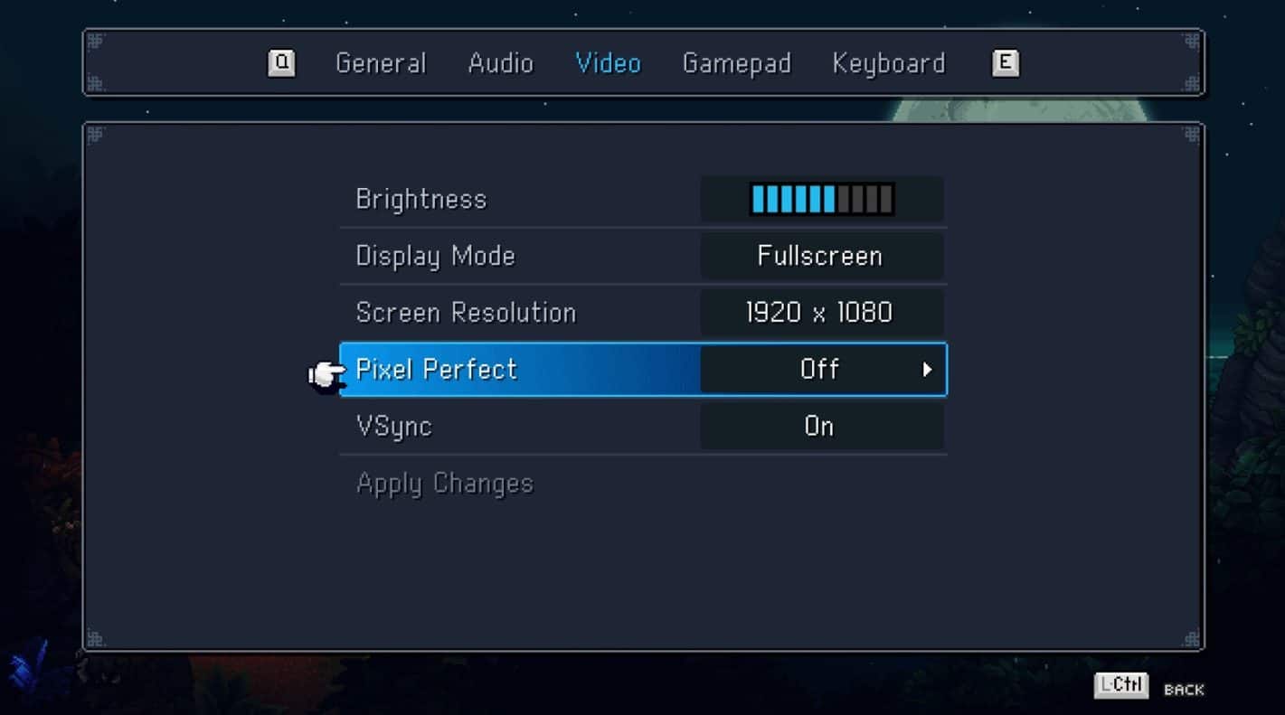
Task: Click the Q key icon for previous tab
Action: pos(281,63)
